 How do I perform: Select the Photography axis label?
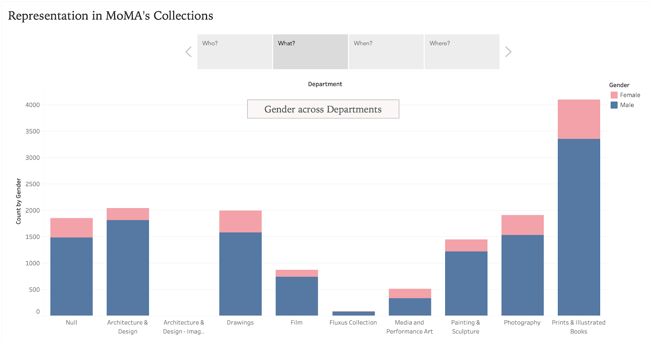tap(522, 322)
